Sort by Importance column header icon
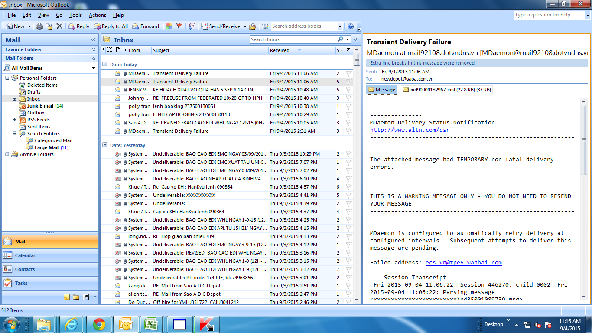This screenshot has height=333, width=592. [104, 50]
